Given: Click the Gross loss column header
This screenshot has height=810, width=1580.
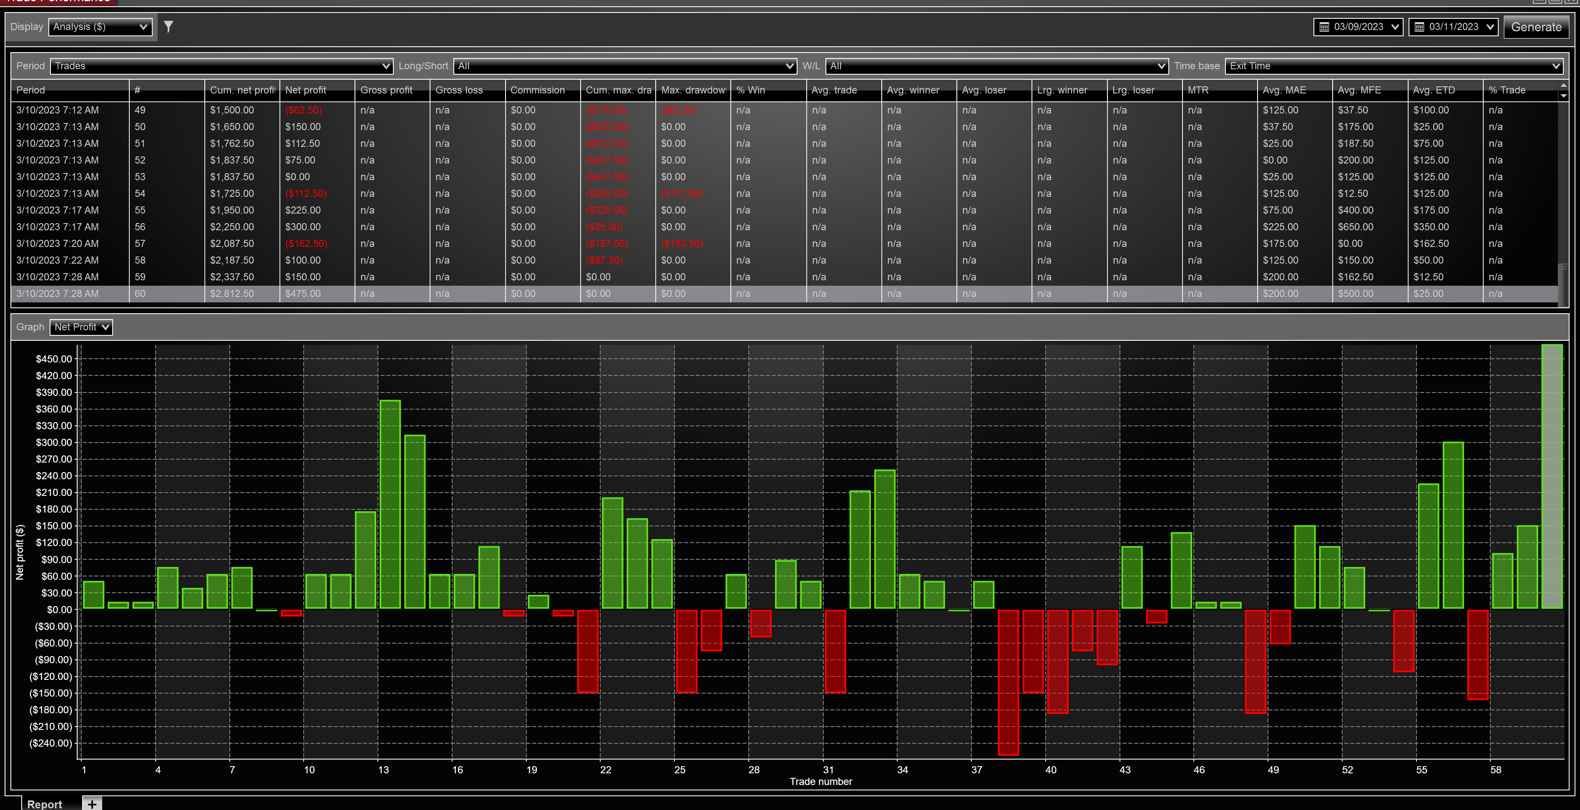Looking at the screenshot, I should [468, 90].
